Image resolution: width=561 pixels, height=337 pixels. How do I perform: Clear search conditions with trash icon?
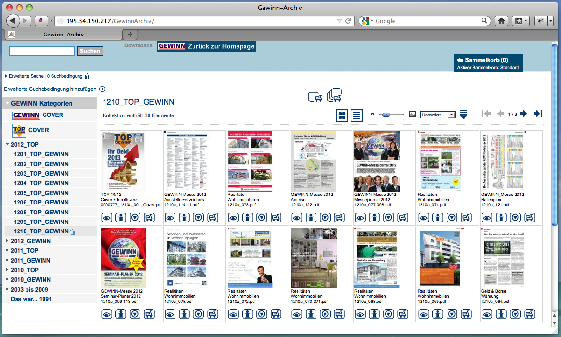click(87, 76)
